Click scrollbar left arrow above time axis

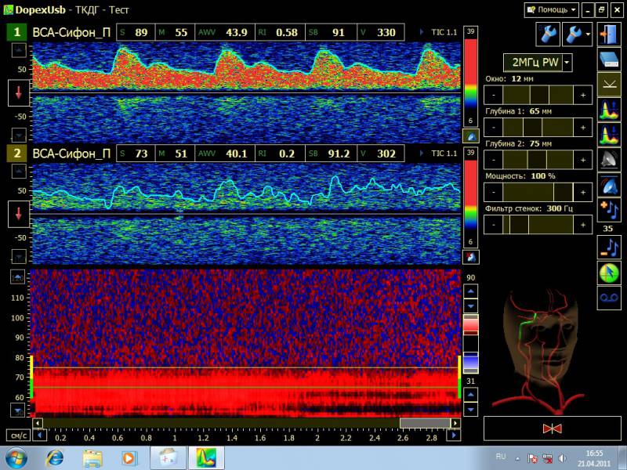coord(38,423)
